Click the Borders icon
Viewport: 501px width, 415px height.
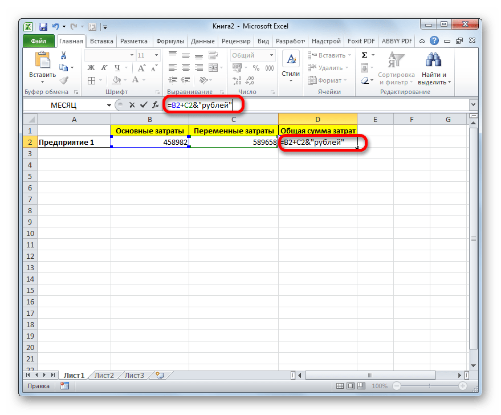91,80
